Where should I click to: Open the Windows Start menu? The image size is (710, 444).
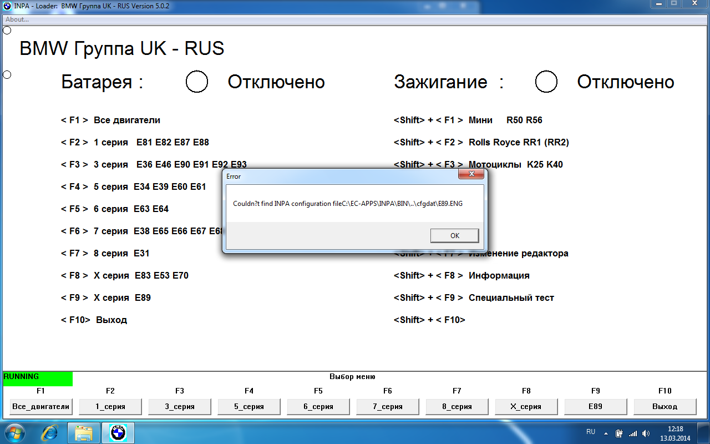[x=14, y=433]
